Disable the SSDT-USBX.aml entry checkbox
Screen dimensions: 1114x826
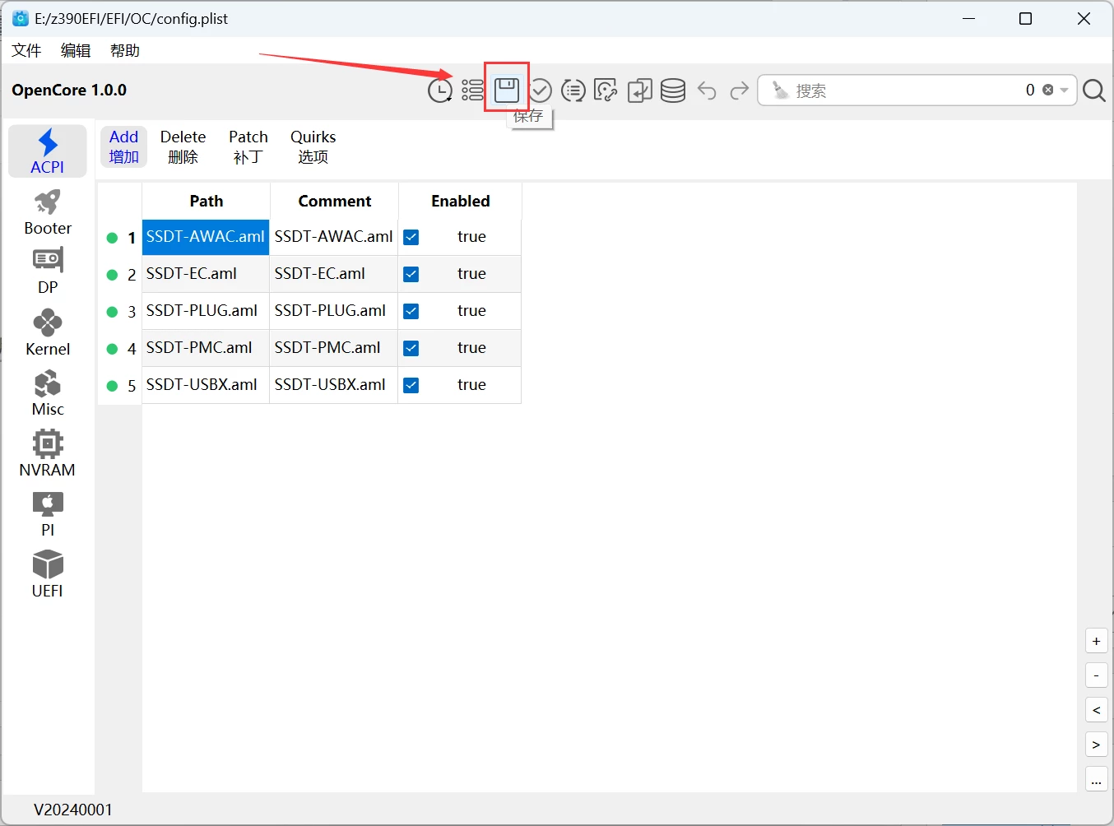point(411,385)
